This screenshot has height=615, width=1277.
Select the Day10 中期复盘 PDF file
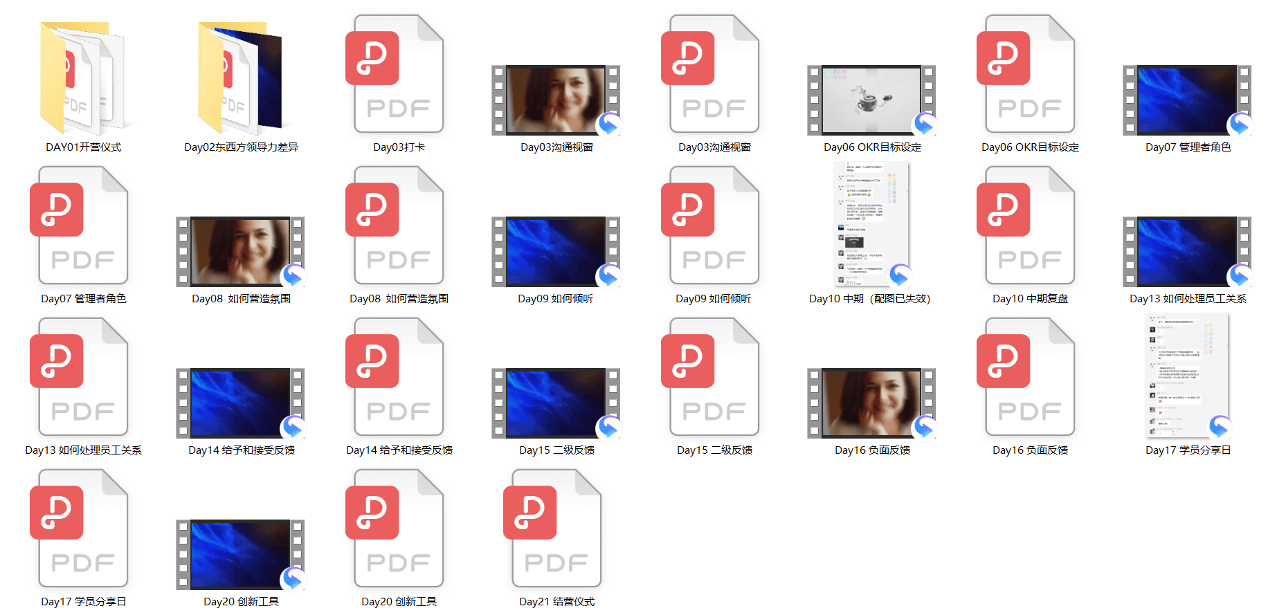1030,226
